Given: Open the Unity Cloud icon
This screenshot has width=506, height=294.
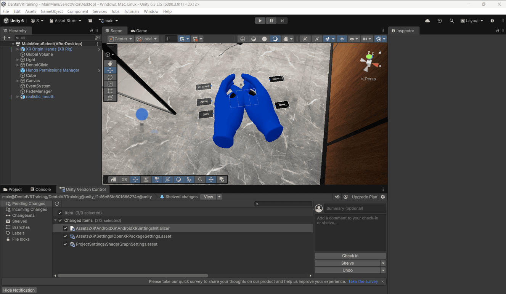Looking at the screenshot, I should coord(427,21).
